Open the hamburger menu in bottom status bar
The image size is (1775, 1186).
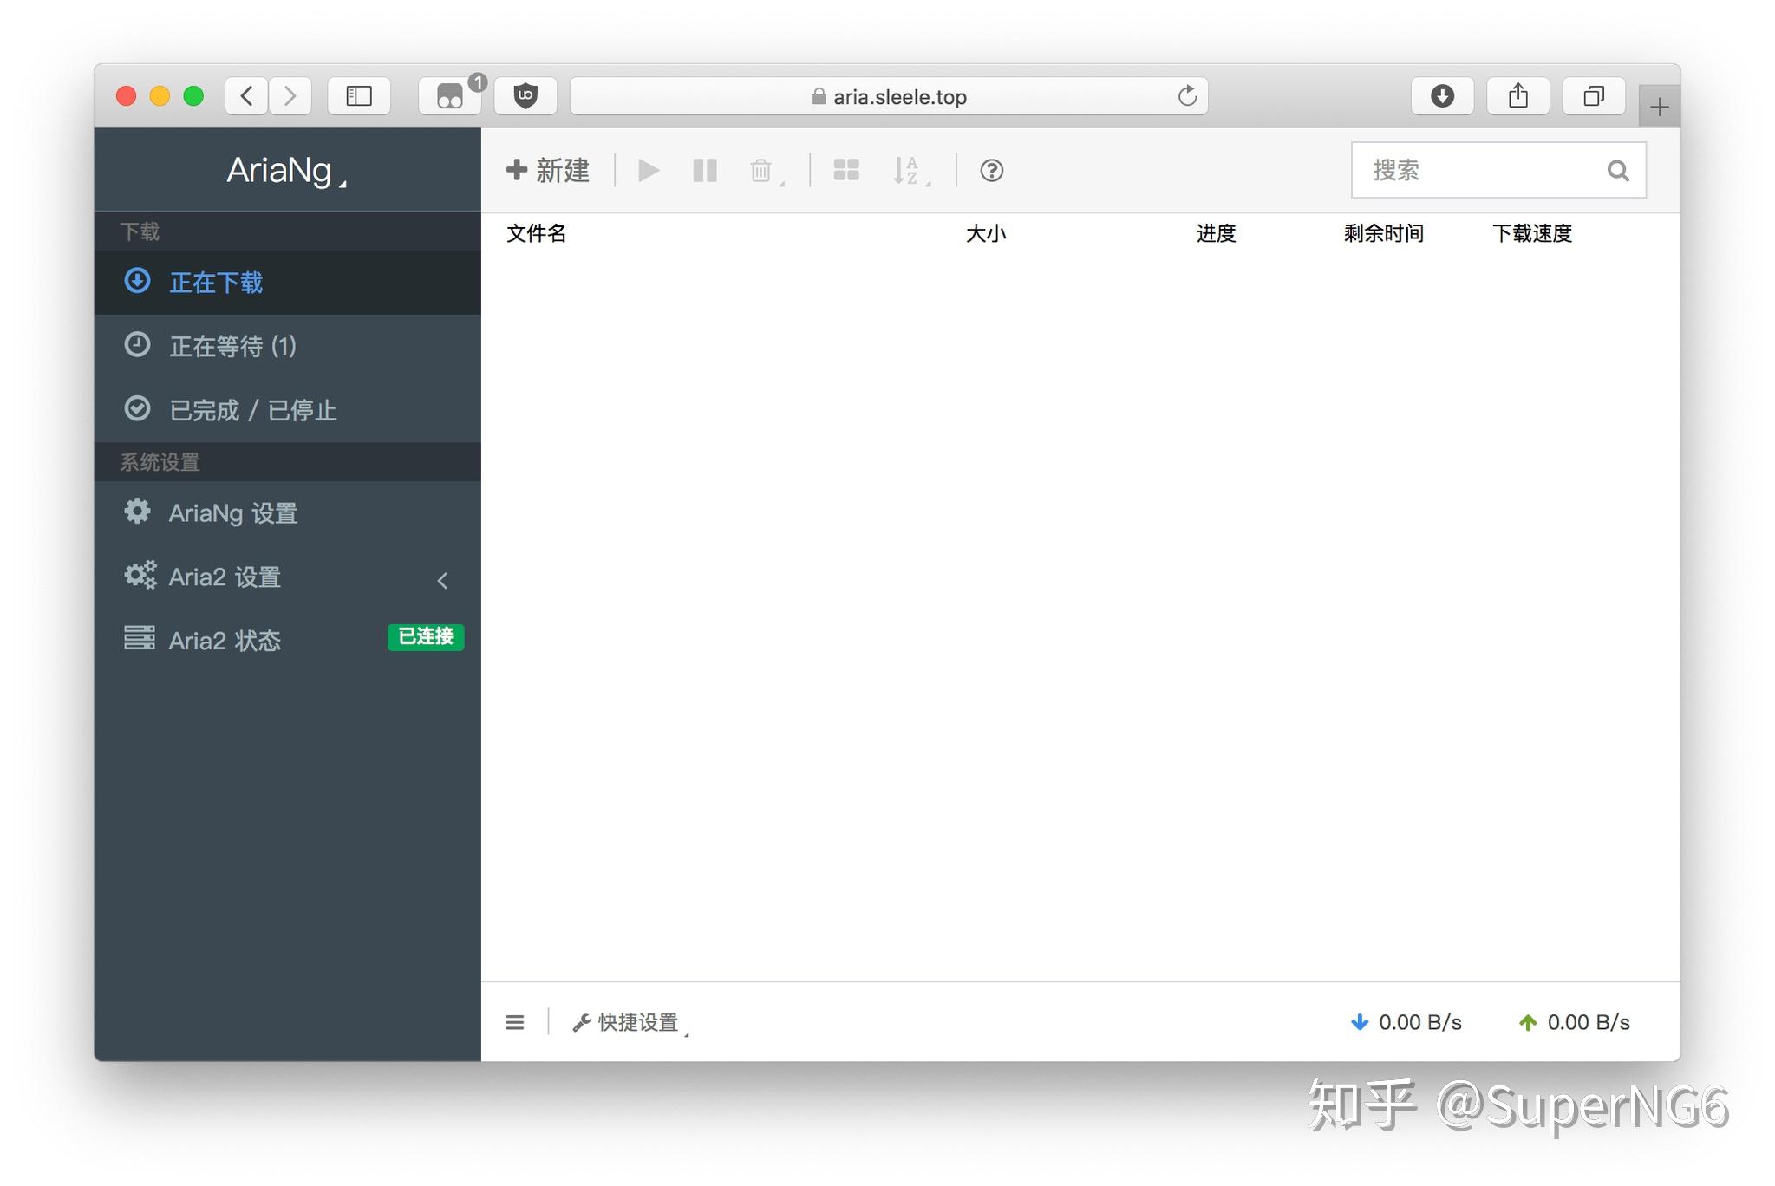coord(515,1021)
